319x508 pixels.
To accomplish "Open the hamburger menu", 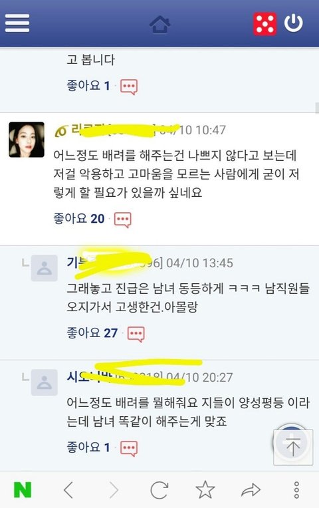I will [x=17, y=23].
